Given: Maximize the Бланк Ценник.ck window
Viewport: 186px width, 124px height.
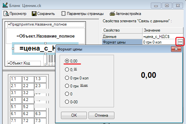Looking at the screenshot, I should tap(167, 6).
